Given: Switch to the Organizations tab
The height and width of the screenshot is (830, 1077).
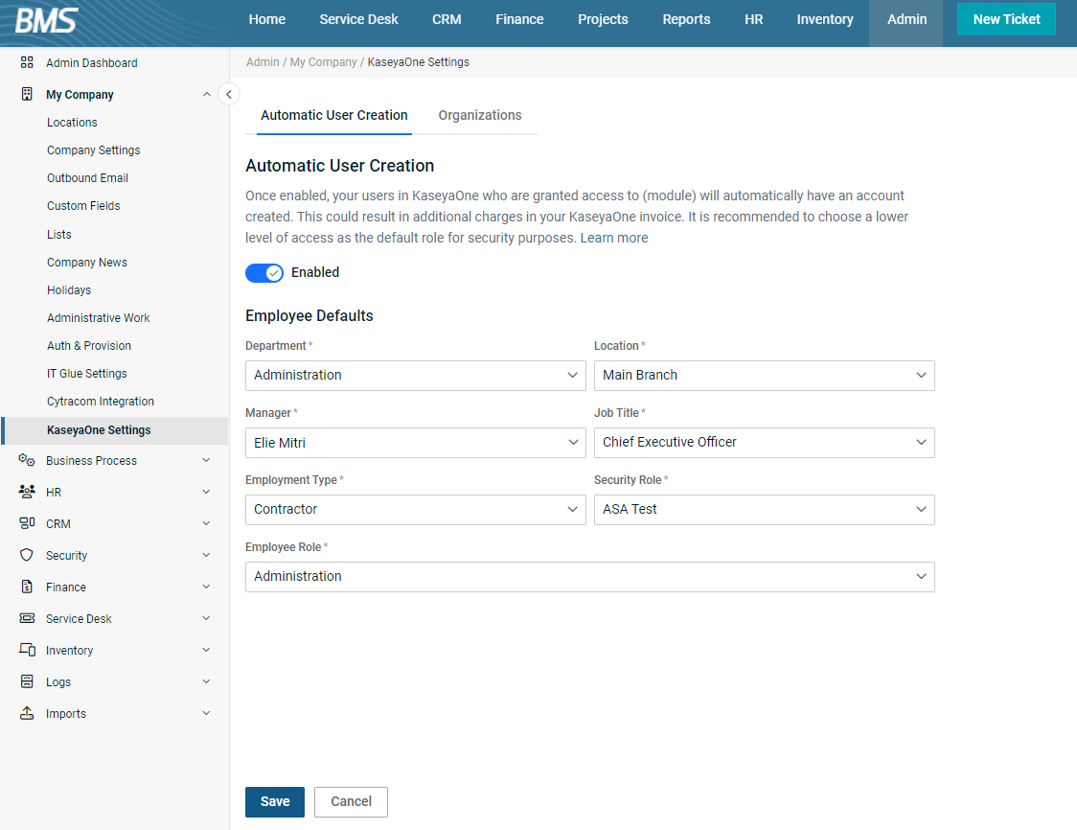Looking at the screenshot, I should pos(480,115).
